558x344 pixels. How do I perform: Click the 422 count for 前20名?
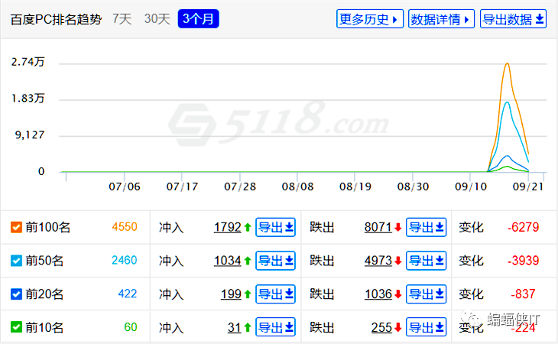tap(128, 294)
